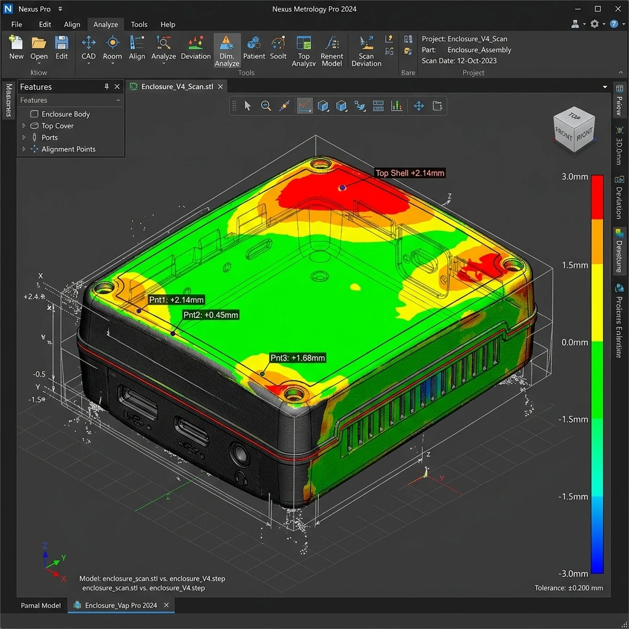
Task: Activate the Dim. Analyze tool
Action: [x=227, y=50]
